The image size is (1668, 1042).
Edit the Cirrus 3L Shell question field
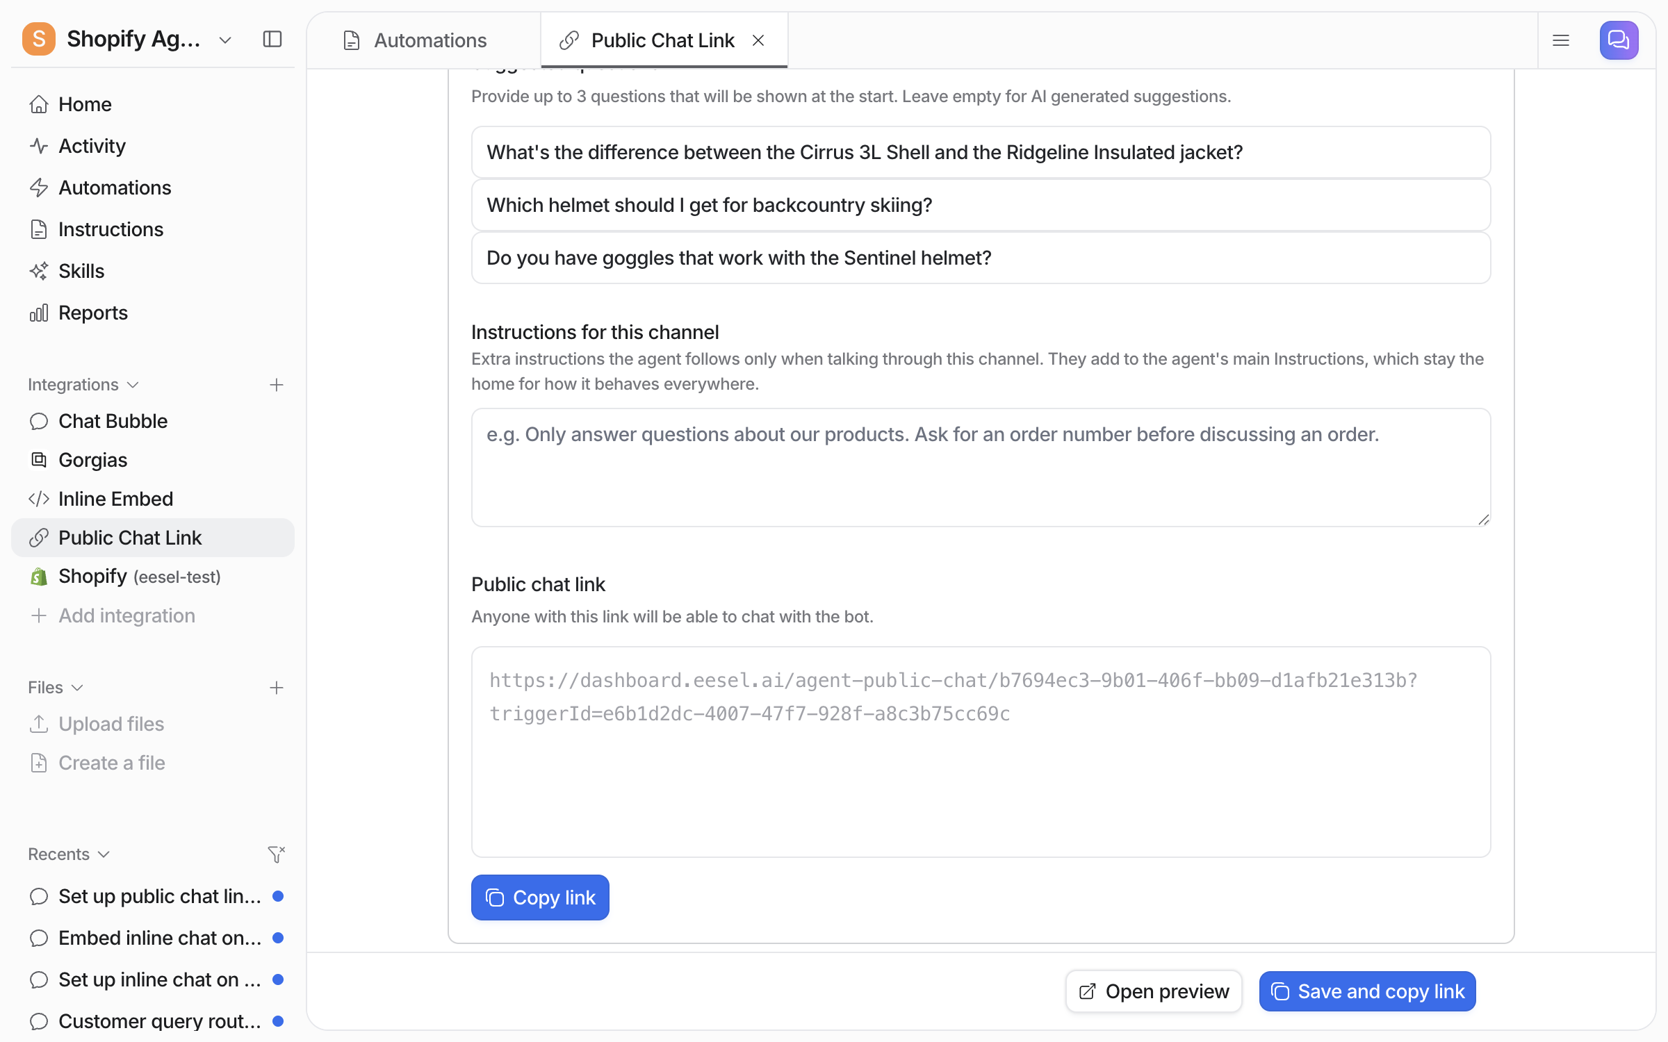(981, 152)
